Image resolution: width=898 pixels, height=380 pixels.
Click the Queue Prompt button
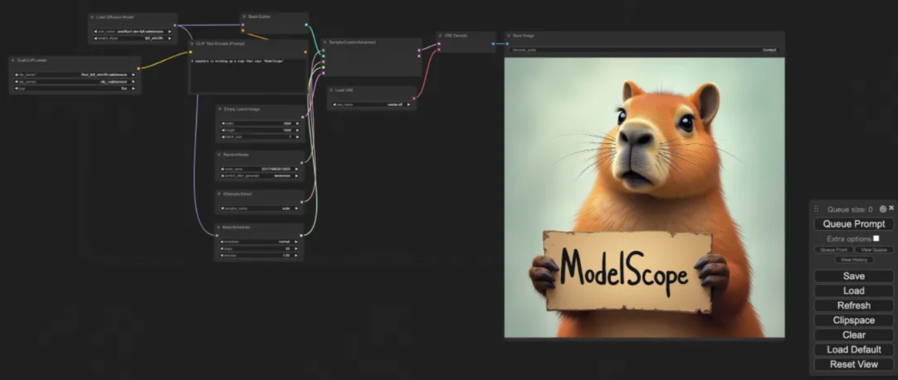pyautogui.click(x=854, y=224)
